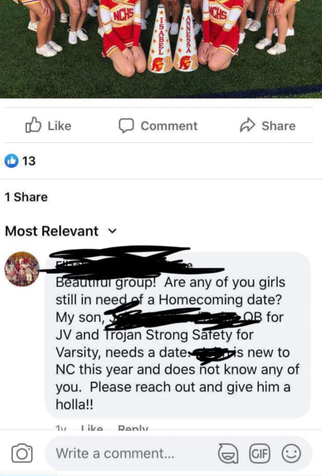This screenshot has height=476, width=322.
Task: Open the sticker picker icon
Action: [x=228, y=454]
